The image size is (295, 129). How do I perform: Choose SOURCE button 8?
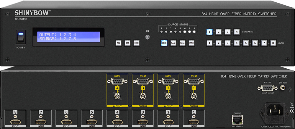pos(273,43)
